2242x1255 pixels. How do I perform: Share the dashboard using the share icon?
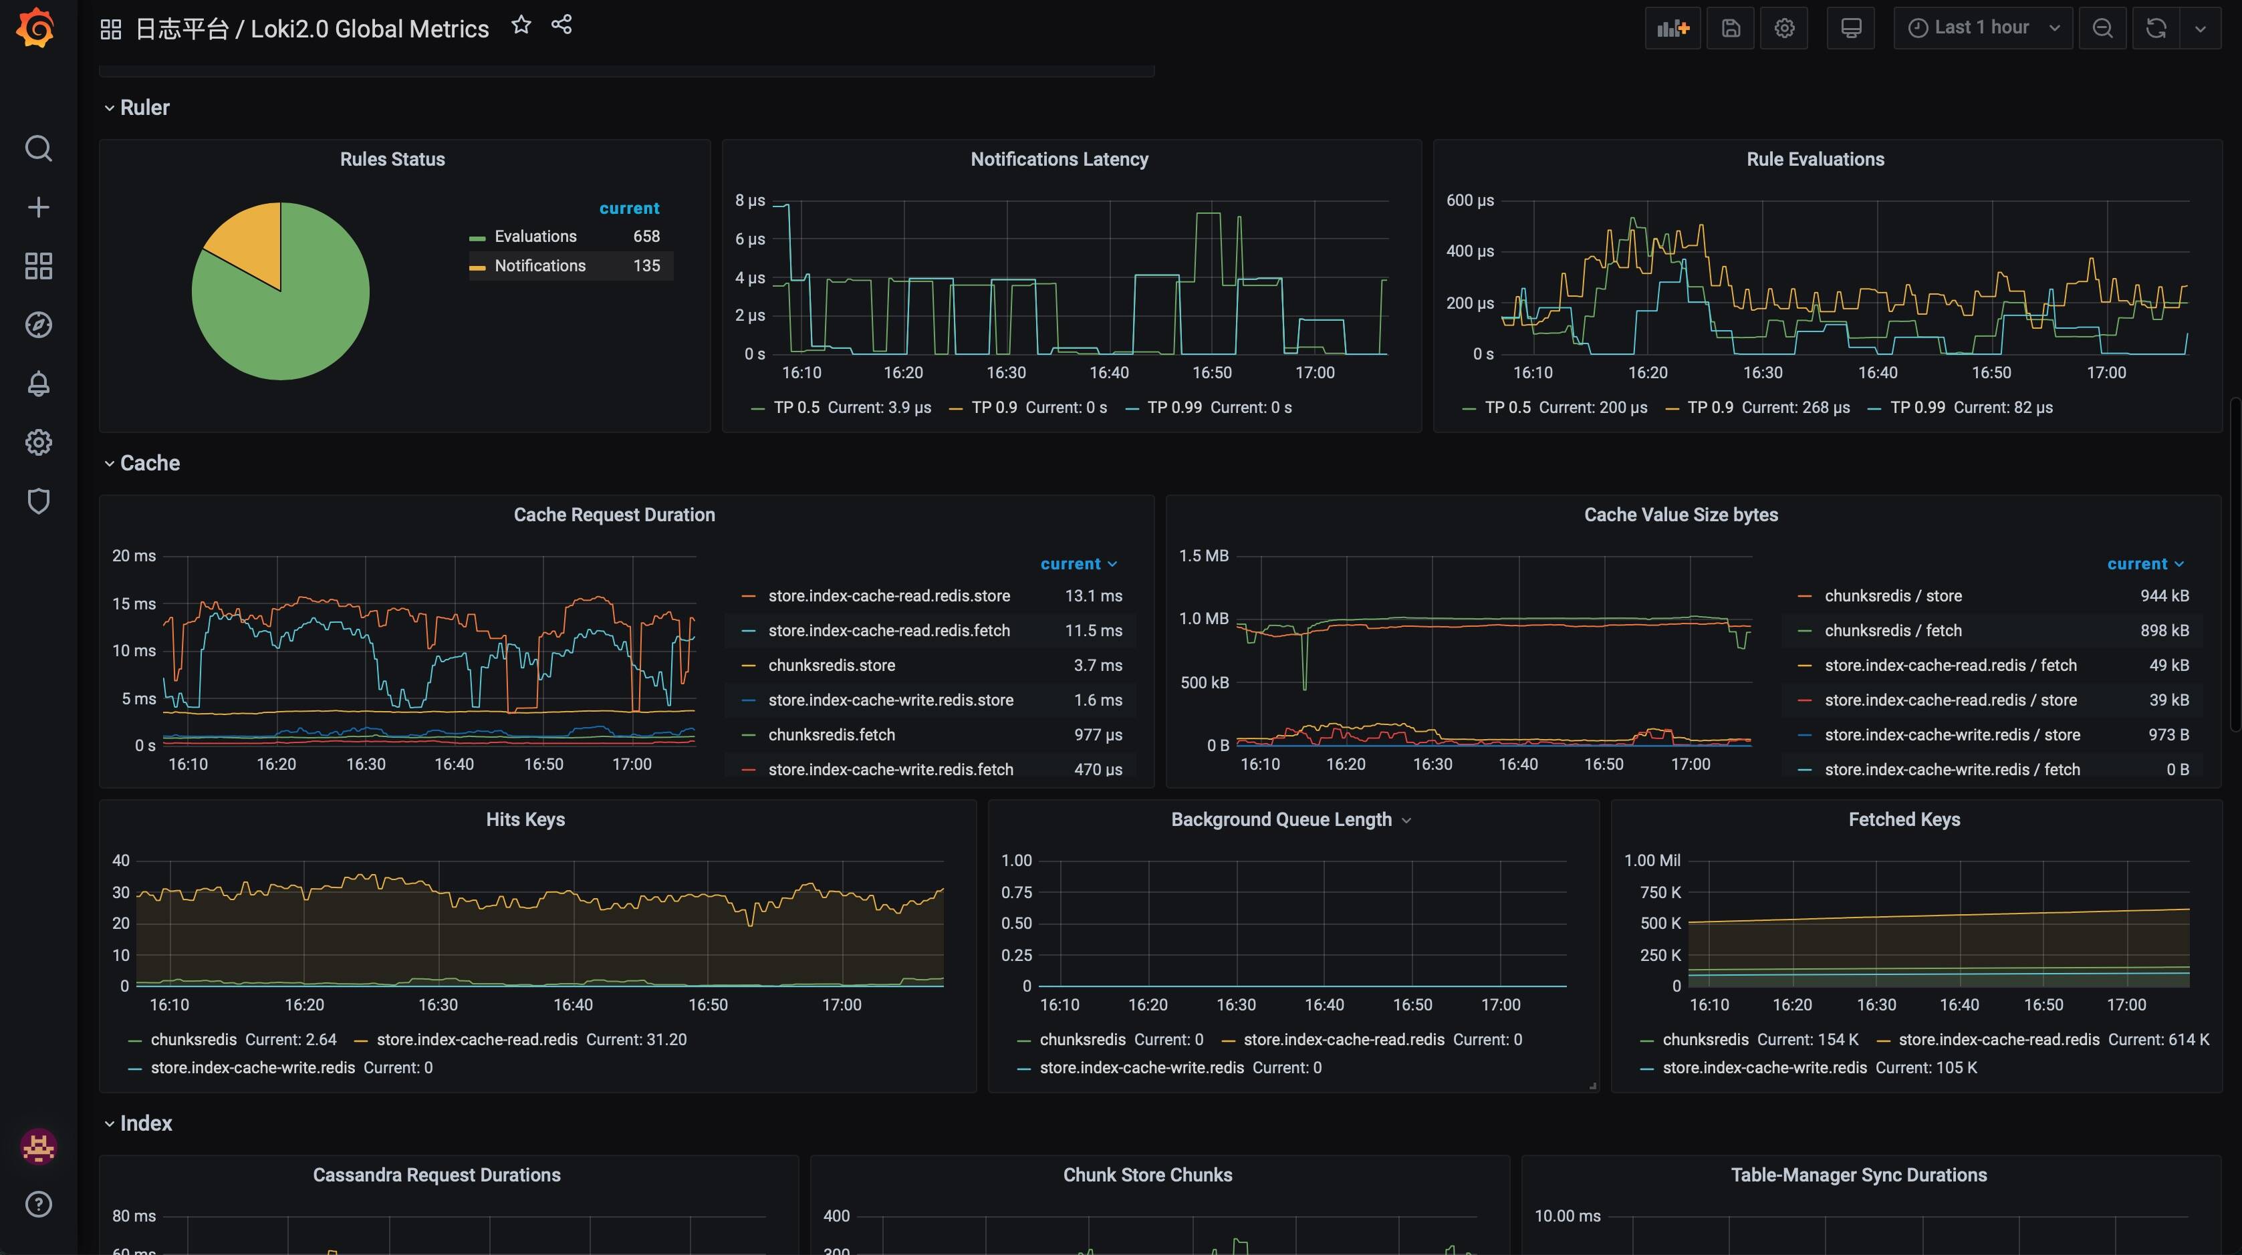[562, 25]
